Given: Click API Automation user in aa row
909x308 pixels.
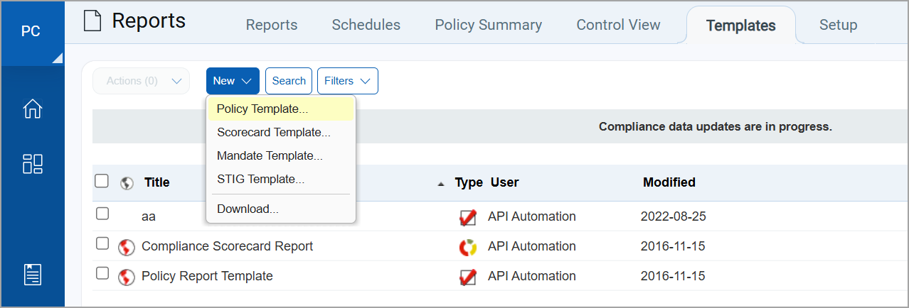Looking at the screenshot, I should pyautogui.click(x=532, y=216).
